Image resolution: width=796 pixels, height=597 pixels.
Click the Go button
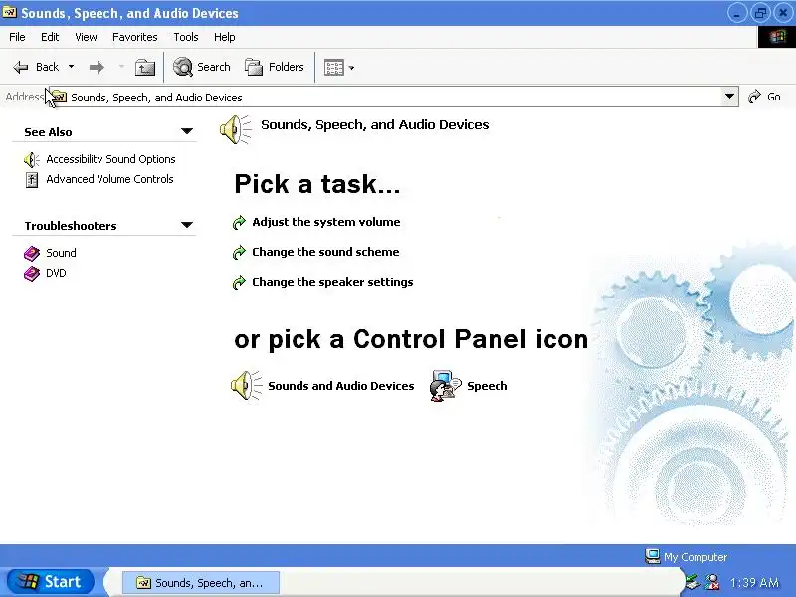pyautogui.click(x=764, y=97)
